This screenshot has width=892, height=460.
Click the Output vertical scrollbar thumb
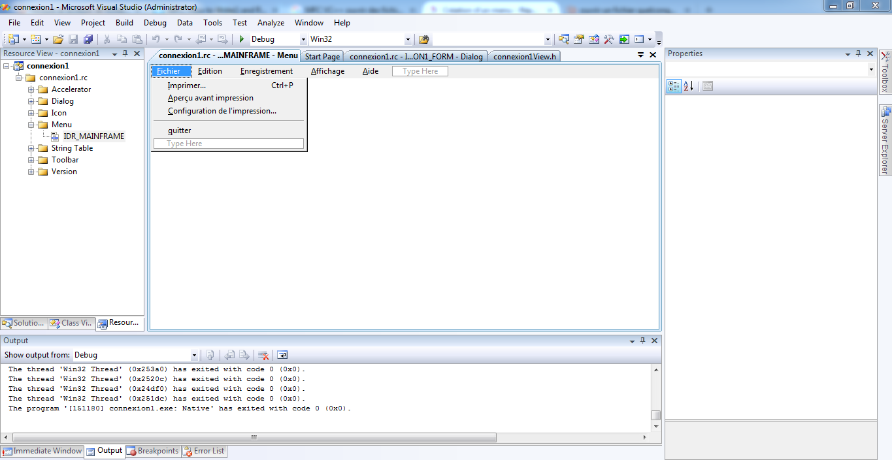point(656,415)
